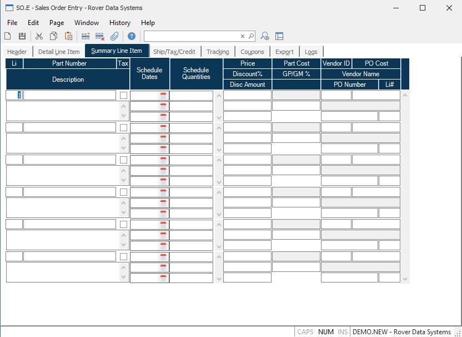The width and height of the screenshot is (462, 337).
Task: Click the New document icon in toolbar
Action: click(8, 36)
